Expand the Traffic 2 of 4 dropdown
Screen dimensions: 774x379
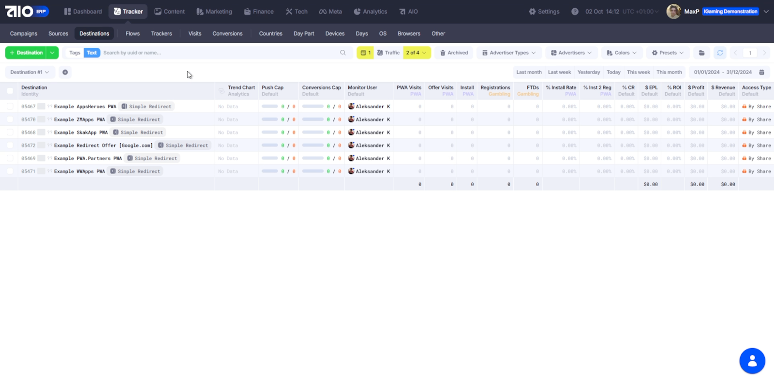(x=417, y=53)
